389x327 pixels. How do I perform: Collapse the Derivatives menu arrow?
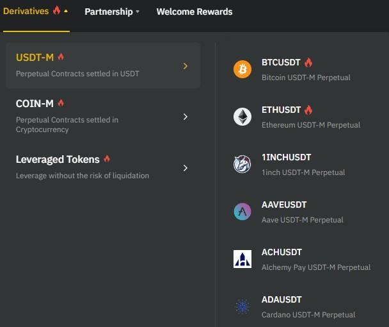pyautogui.click(x=66, y=11)
